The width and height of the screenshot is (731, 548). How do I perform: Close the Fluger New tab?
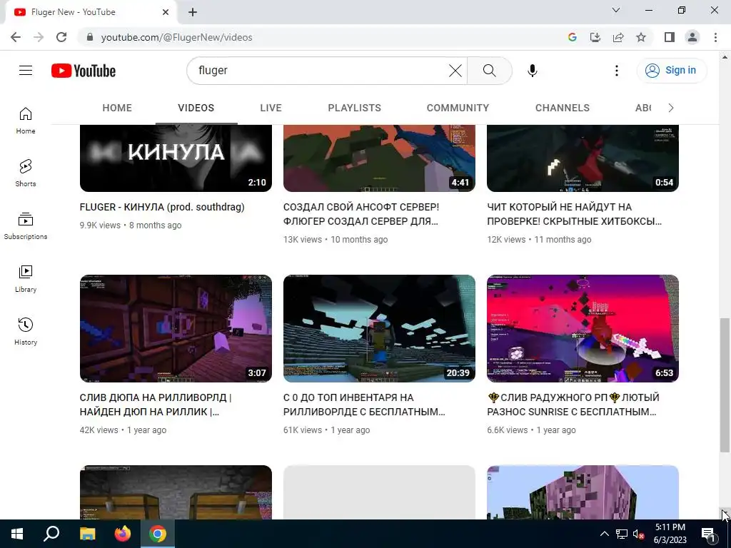pos(166,12)
